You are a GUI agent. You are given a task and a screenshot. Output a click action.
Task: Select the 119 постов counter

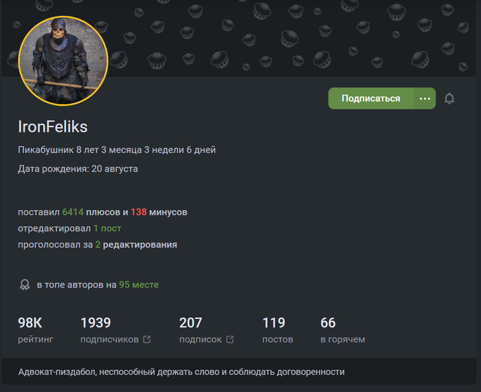click(278, 330)
